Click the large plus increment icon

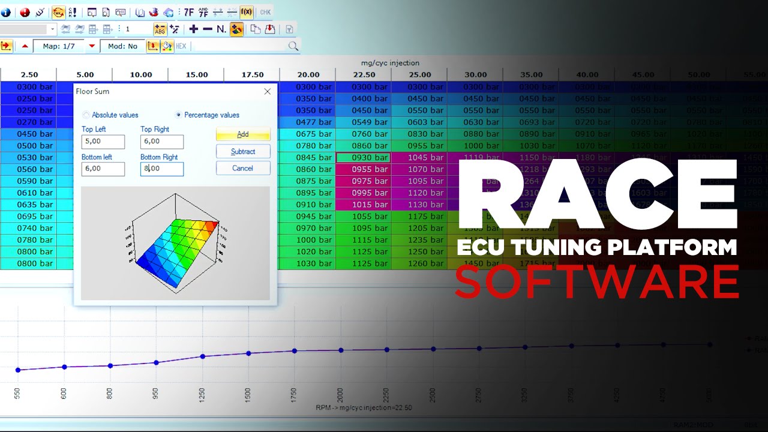193,29
